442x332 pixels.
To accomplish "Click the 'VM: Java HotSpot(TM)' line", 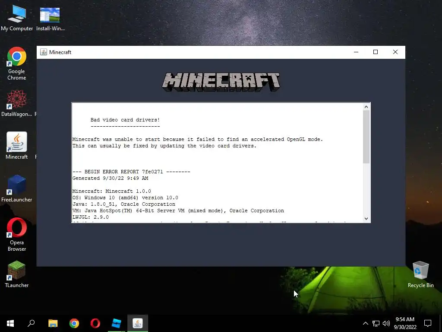I will point(178,211).
